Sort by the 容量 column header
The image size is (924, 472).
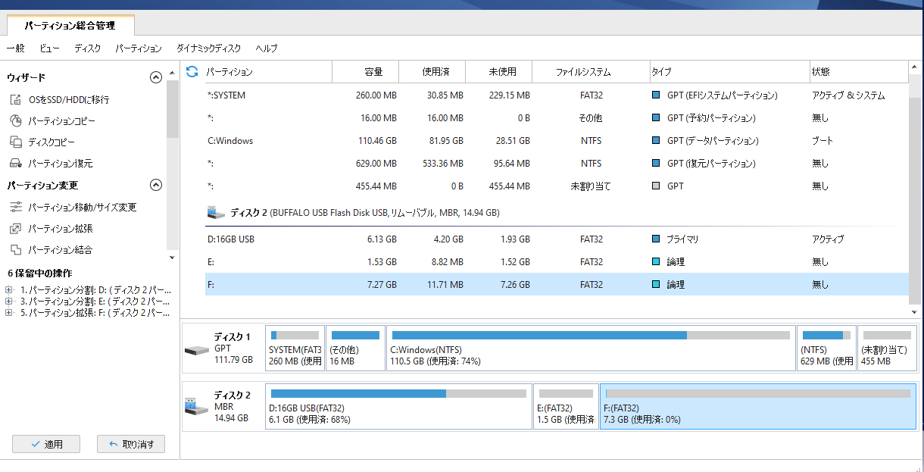click(x=366, y=72)
